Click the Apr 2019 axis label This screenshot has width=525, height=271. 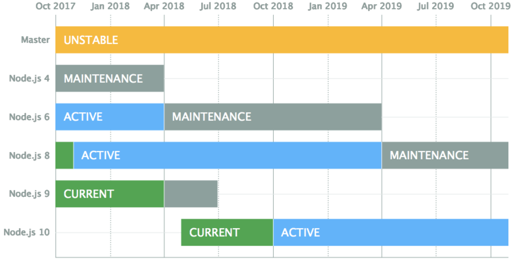tap(381, 6)
